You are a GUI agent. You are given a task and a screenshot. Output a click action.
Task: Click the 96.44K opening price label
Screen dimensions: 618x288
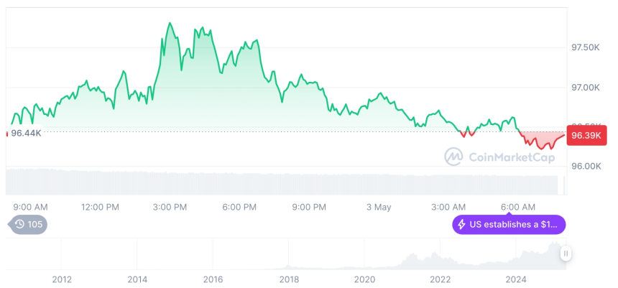pyautogui.click(x=26, y=133)
